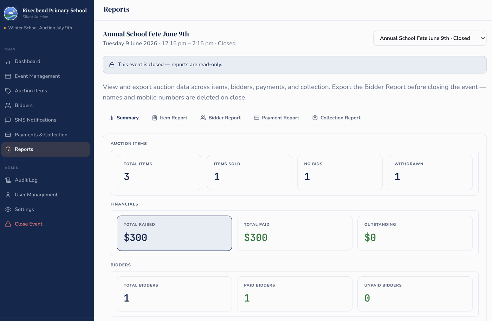The height and width of the screenshot is (321, 492).
Task: Click the User Management person icon
Action: (8, 195)
